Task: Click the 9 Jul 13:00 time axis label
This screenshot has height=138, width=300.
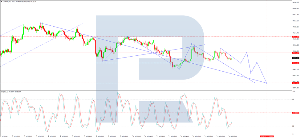Action: click(125, 136)
